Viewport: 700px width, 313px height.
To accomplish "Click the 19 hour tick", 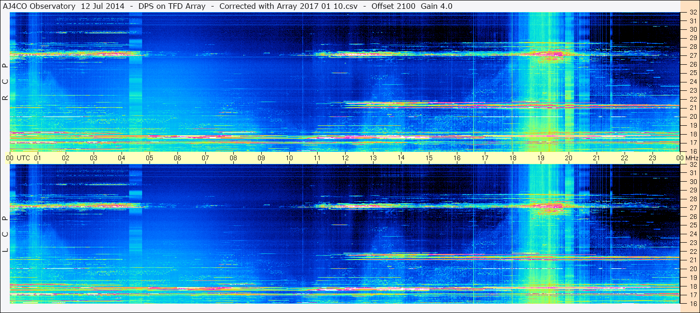I will pos(541,158).
